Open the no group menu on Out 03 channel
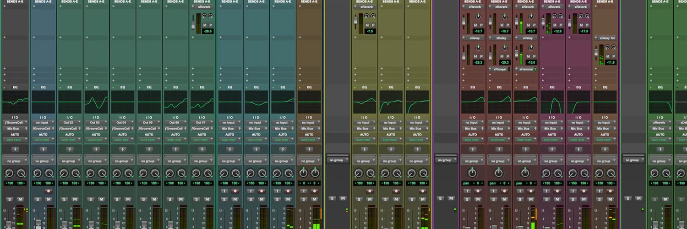Screen dimensions: 687x229 tap(96, 161)
